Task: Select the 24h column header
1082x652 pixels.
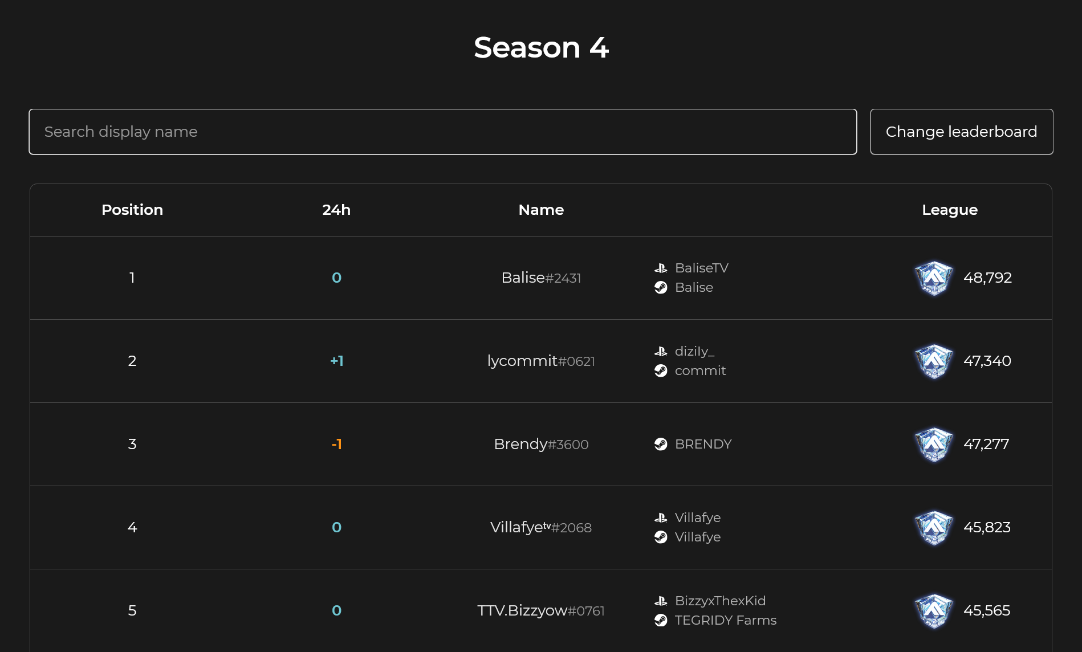Action: (x=336, y=210)
